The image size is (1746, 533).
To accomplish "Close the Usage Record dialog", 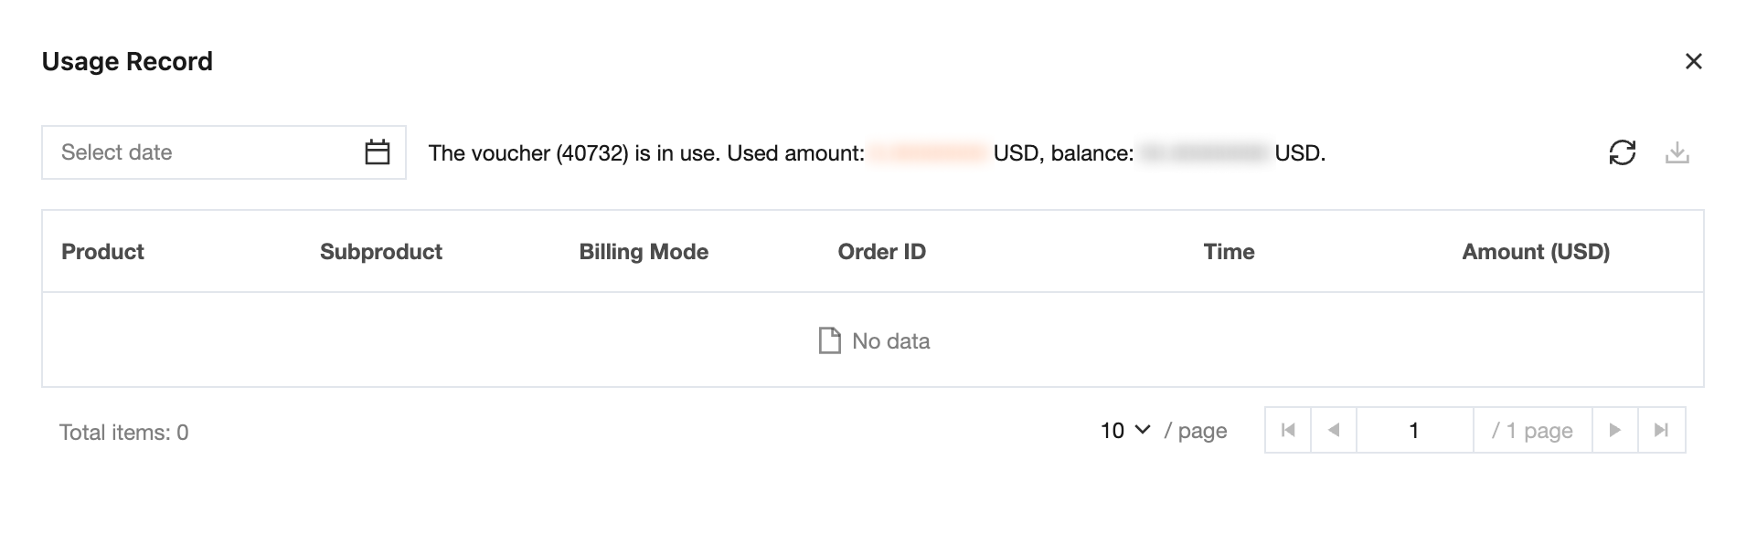I will [1693, 61].
